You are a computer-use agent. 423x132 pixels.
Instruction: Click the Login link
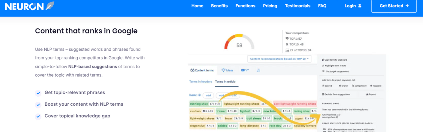pyautogui.click(x=353, y=6)
